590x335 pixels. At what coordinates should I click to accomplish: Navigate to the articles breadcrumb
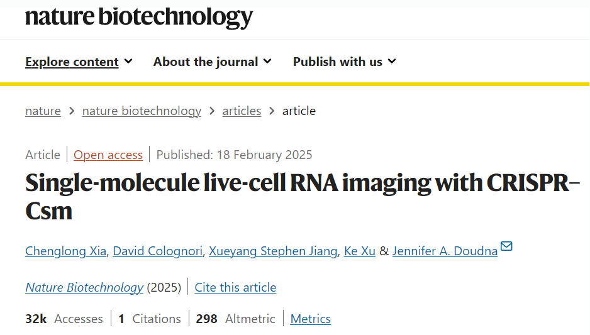(242, 111)
